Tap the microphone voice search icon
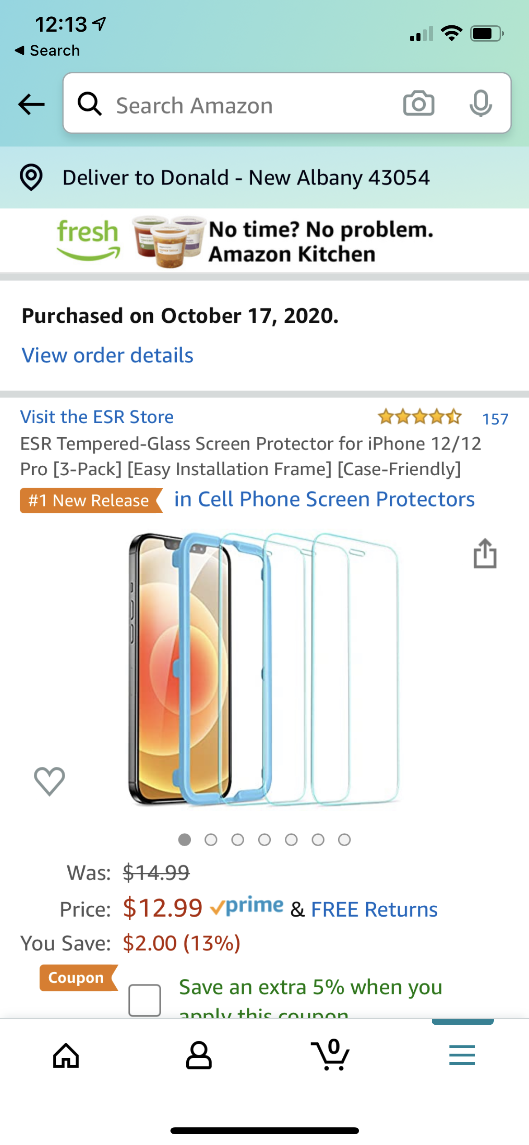The width and height of the screenshot is (529, 1145). [480, 104]
